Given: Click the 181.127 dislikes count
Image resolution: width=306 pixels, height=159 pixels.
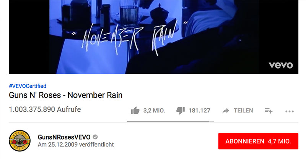Looking at the screenshot, I should coord(199,111).
